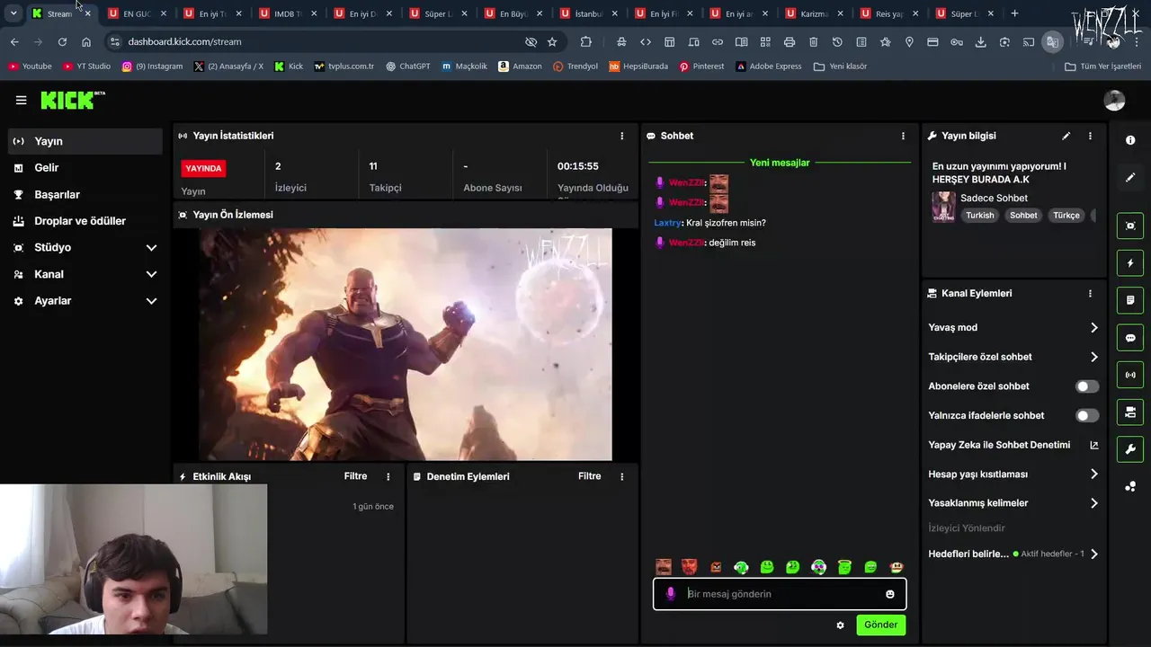The width and height of the screenshot is (1151, 647).
Task: Toggle the chat bubble widget icon in sidebar
Action: [x=1130, y=338]
